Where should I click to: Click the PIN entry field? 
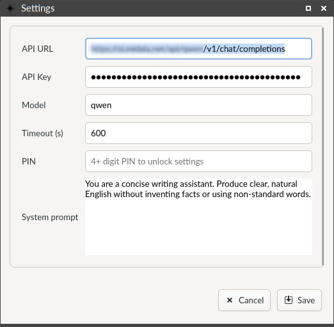pos(198,161)
